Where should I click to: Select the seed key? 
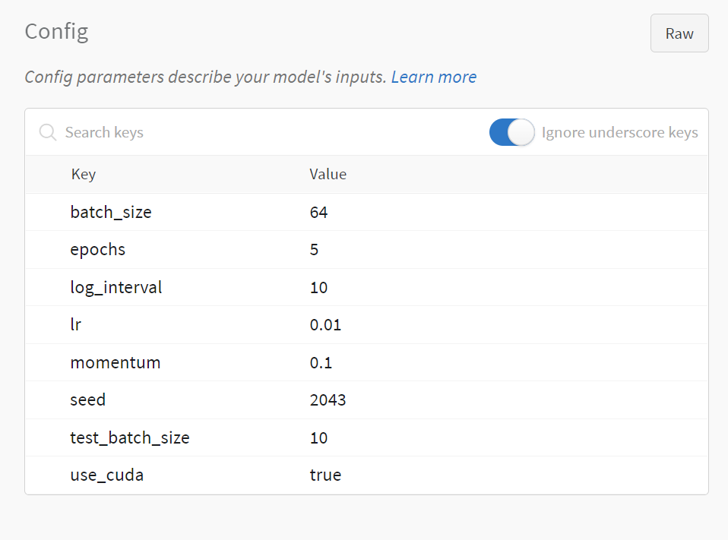[x=88, y=400]
